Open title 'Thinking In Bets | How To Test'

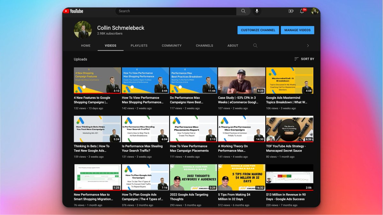(92, 148)
